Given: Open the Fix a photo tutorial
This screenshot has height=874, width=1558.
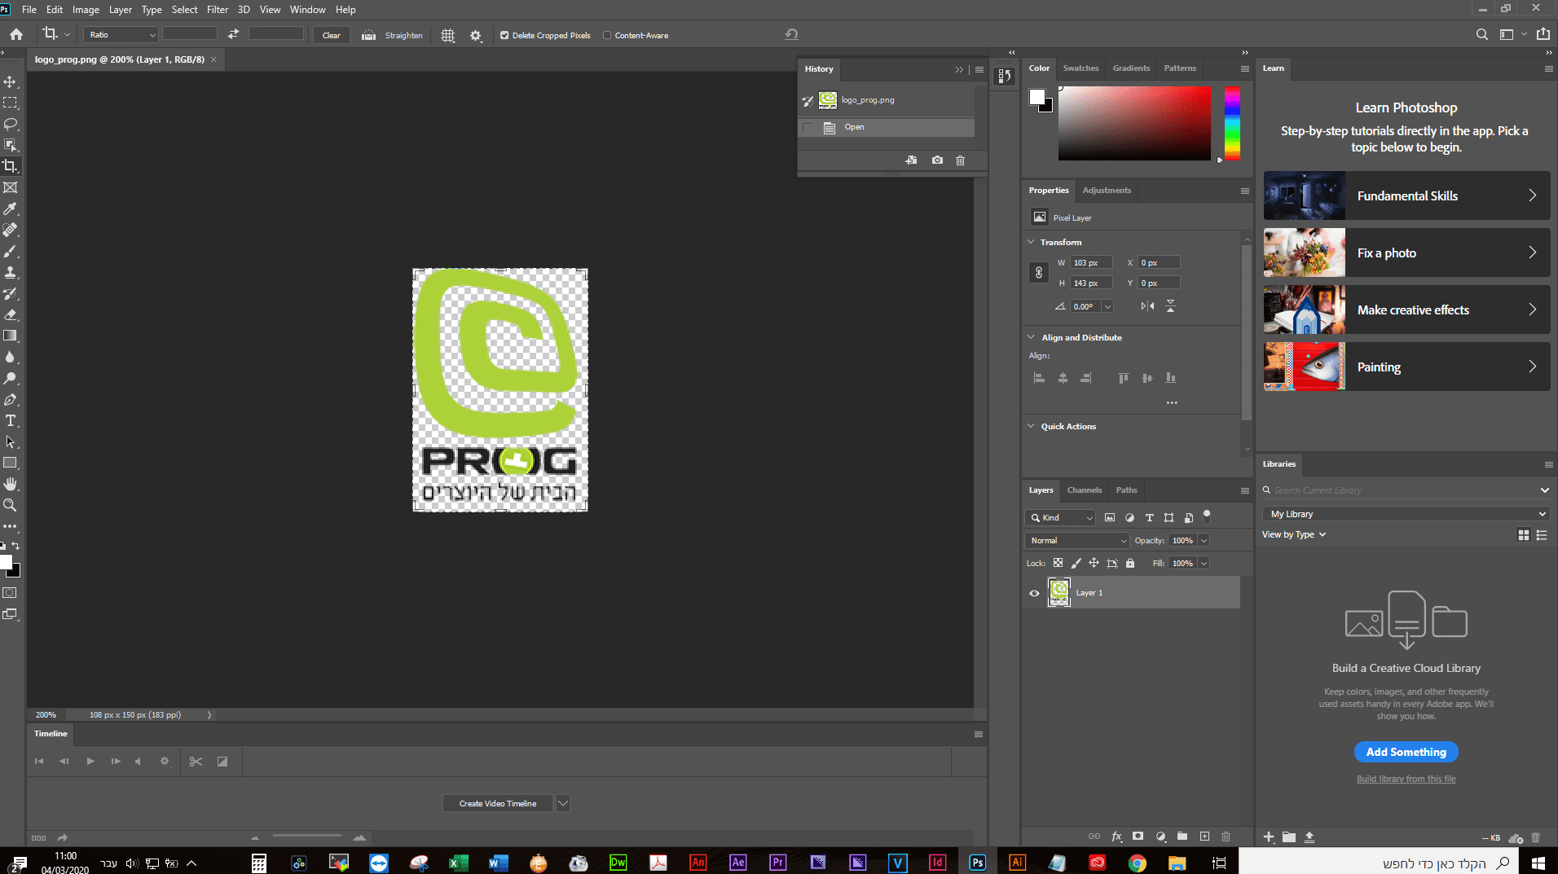Looking at the screenshot, I should 1406,253.
